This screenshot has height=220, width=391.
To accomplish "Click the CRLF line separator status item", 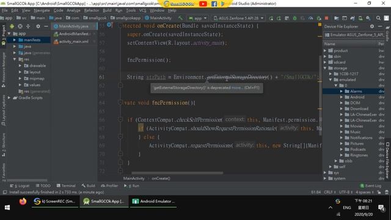I will [330, 193].
